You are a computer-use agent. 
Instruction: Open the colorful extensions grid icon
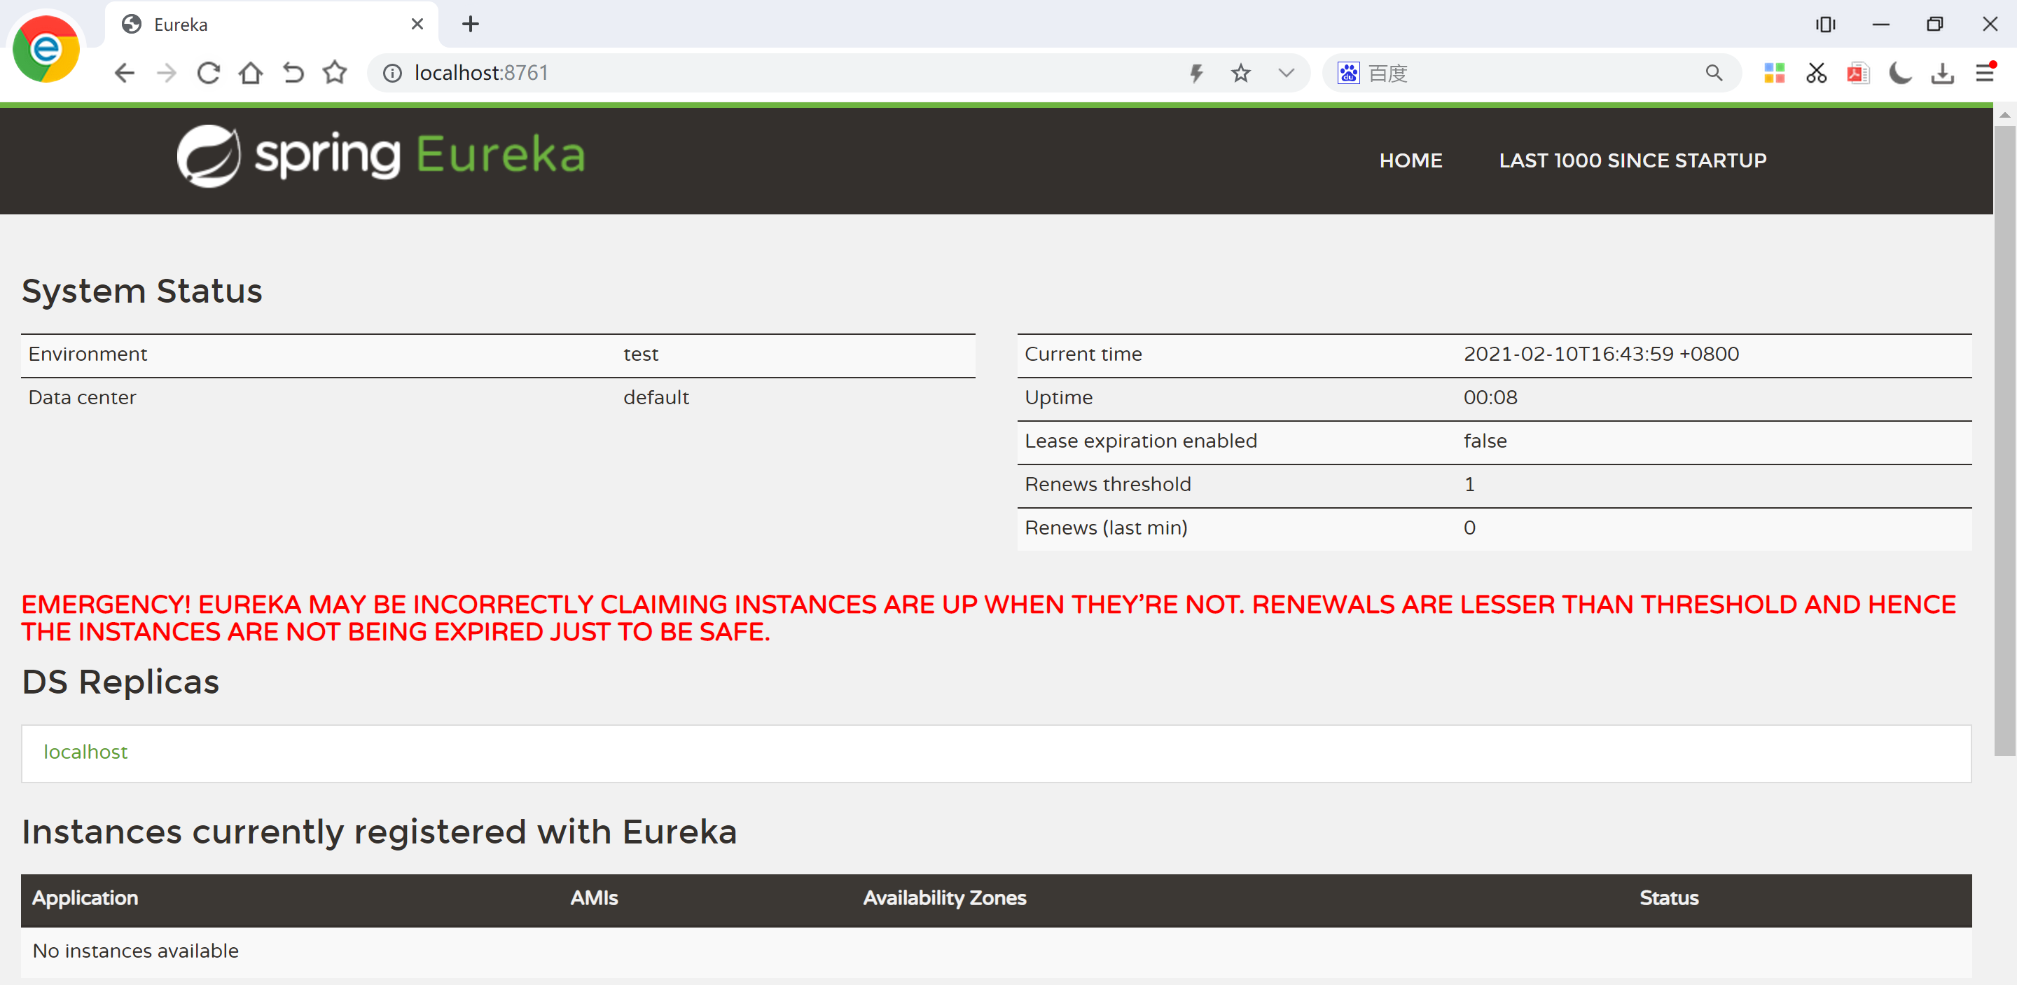coord(1774,73)
